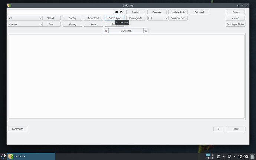This screenshot has width=256, height=160.
Task: Switch to virtual desktop 1
Action: coord(208,155)
